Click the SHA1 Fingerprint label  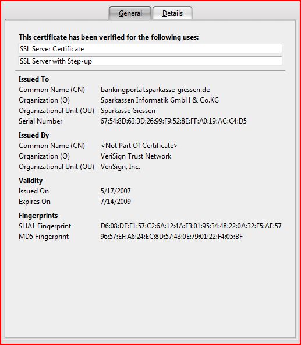tap(45, 226)
